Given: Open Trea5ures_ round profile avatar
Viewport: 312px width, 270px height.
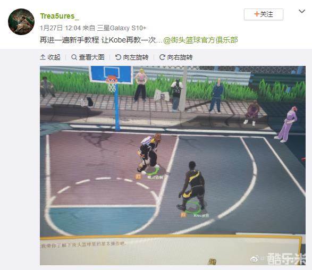Looking at the screenshot, I should coord(21,22).
